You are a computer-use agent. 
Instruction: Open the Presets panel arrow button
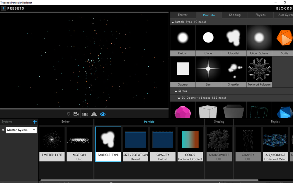[3, 8]
